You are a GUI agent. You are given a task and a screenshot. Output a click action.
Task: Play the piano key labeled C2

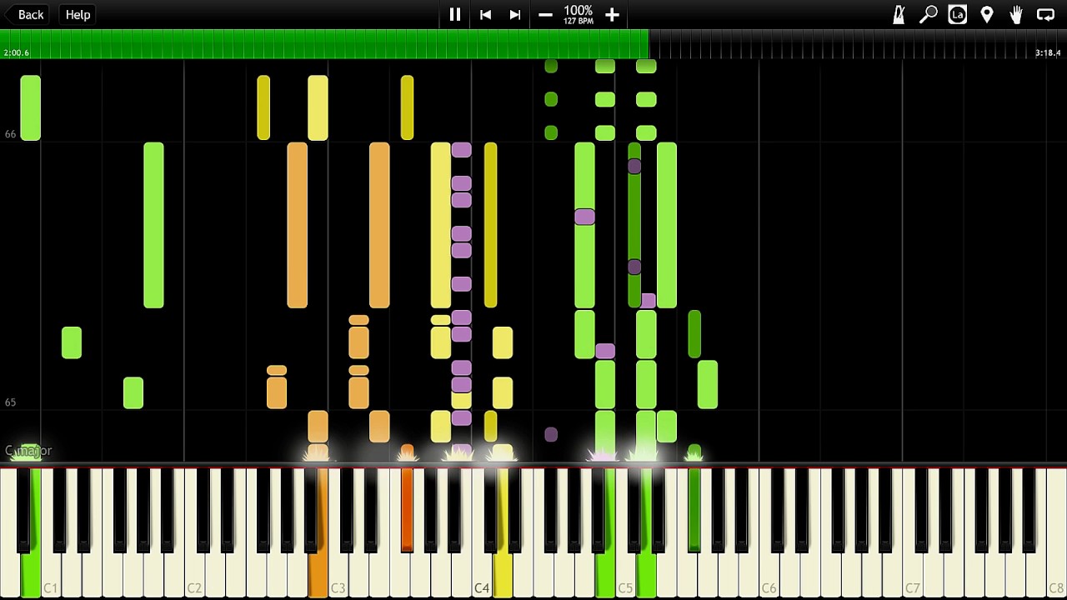click(x=194, y=575)
